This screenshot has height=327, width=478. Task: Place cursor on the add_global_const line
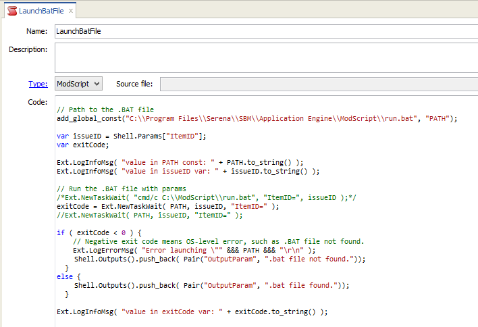tap(257, 118)
